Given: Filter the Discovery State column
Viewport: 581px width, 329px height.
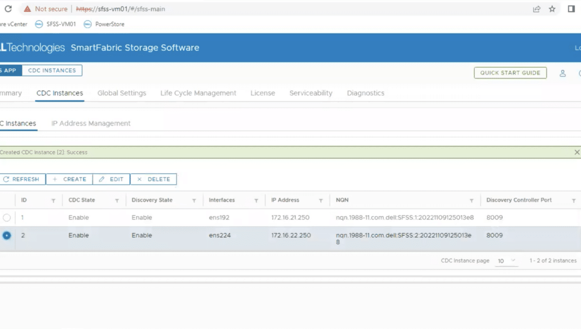Looking at the screenshot, I should 194,200.
